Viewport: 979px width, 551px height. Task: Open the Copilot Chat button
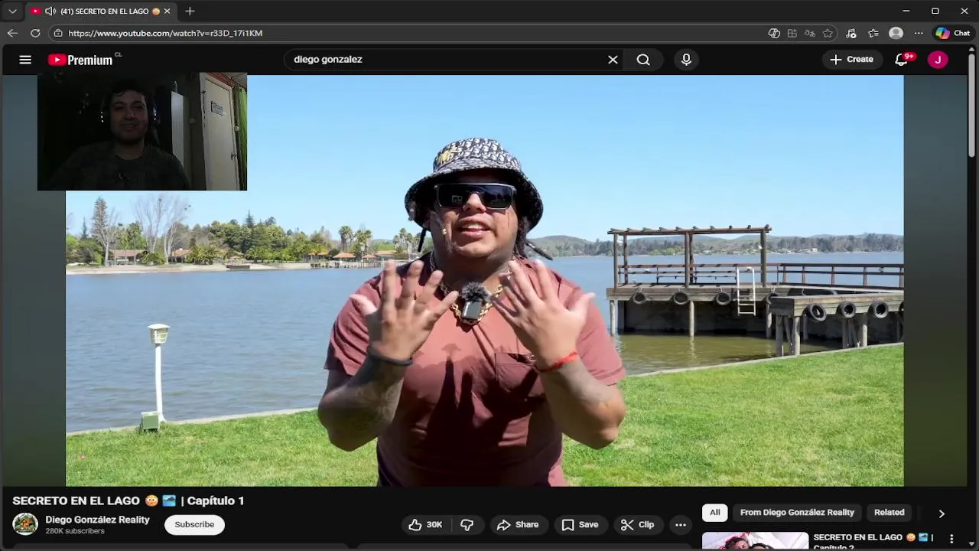[x=953, y=33]
